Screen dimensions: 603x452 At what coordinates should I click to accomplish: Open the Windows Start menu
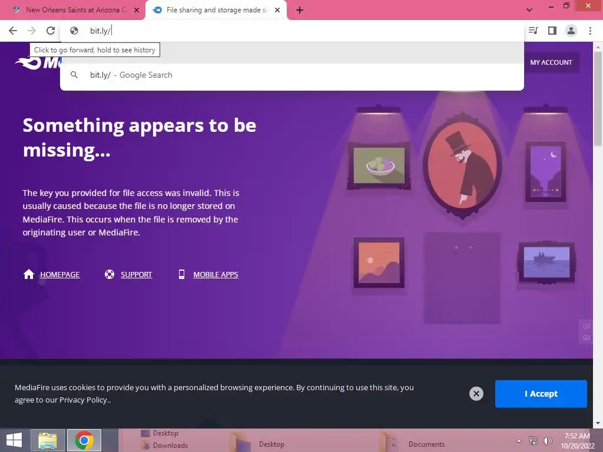pyautogui.click(x=14, y=440)
